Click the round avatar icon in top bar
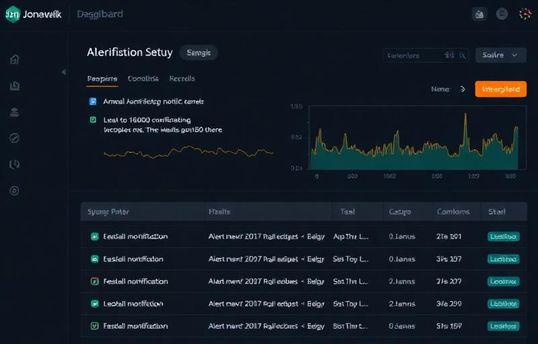The image size is (538, 344). point(502,14)
